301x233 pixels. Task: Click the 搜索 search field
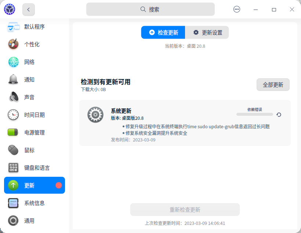coord(150,9)
